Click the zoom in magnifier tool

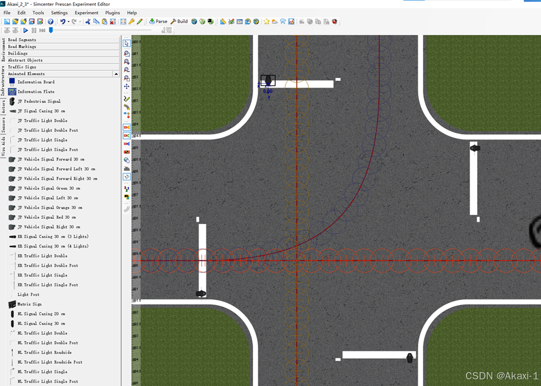127,61
